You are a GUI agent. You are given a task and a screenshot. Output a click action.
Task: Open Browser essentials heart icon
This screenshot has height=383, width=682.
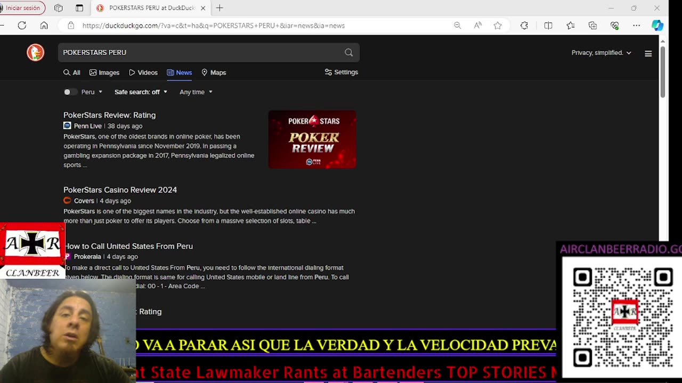coord(615,25)
